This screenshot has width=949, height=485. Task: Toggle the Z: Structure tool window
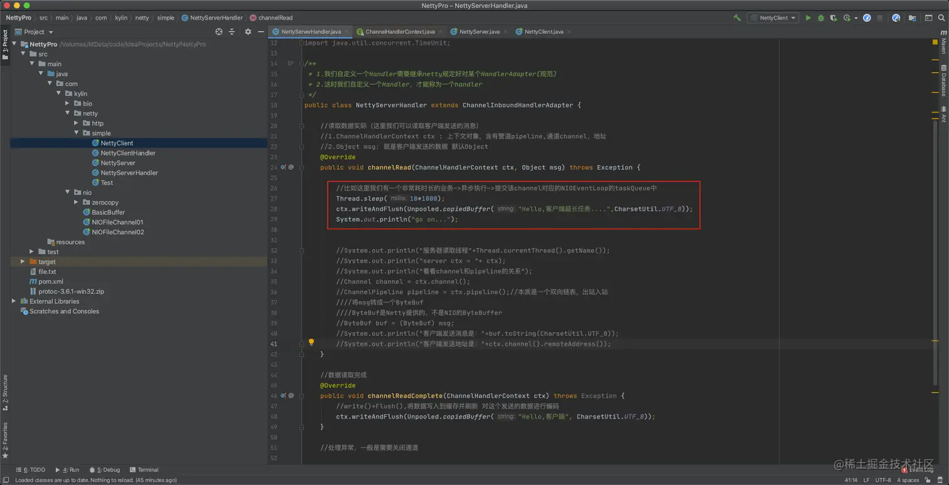(x=5, y=392)
